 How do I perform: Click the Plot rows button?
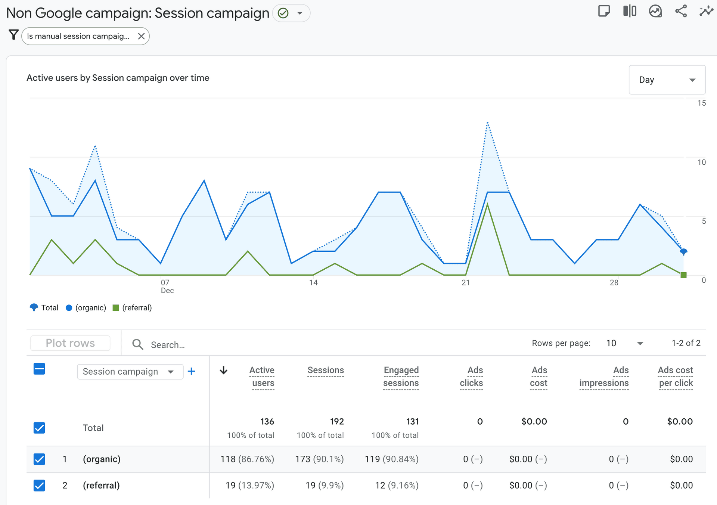[70, 343]
